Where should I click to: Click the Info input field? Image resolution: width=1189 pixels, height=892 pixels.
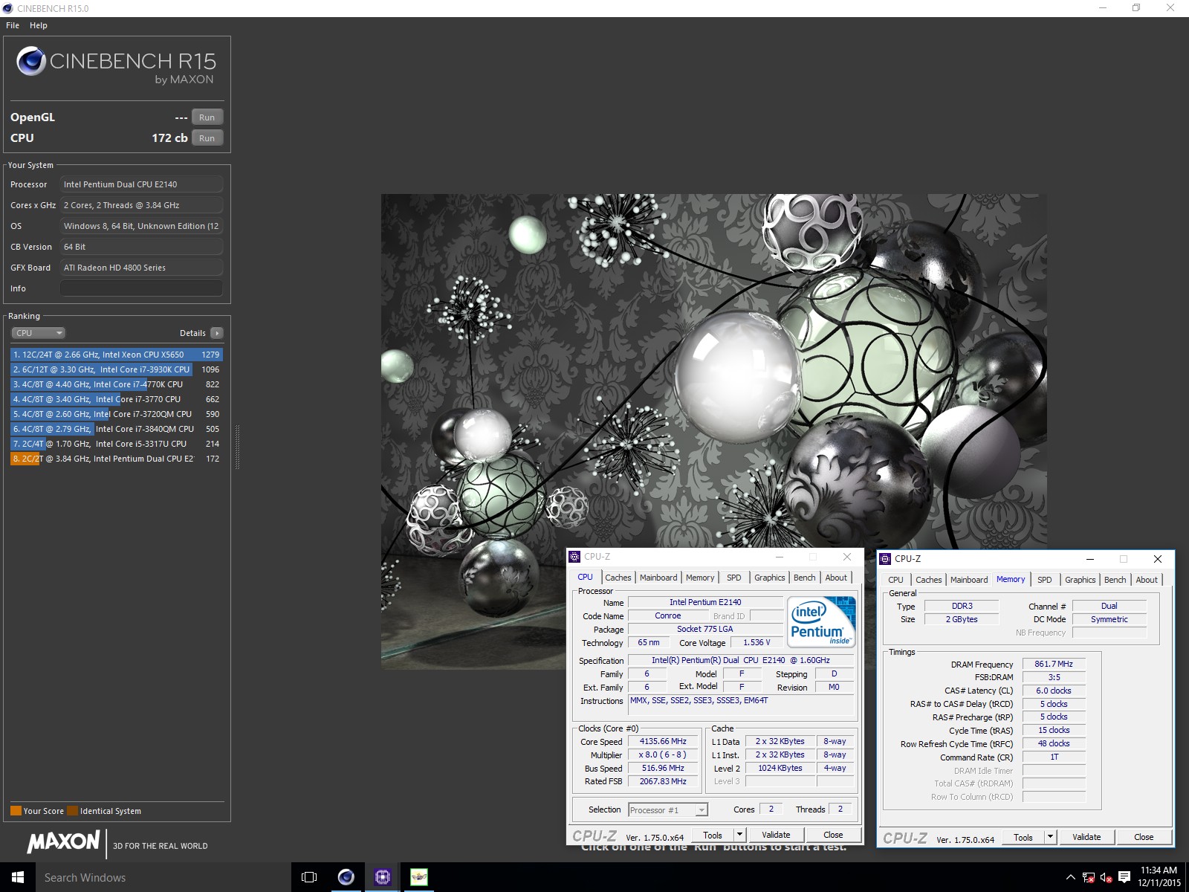141,288
